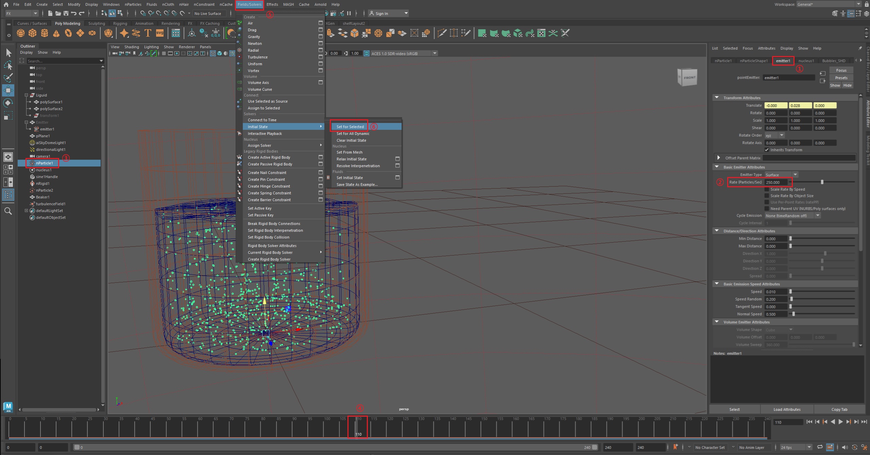Choose Set for Selected submenu item
This screenshot has height=455, width=870.
(x=350, y=127)
